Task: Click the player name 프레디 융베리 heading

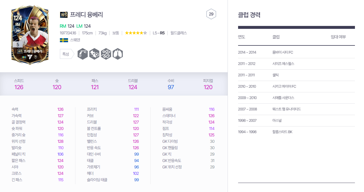Action: click(x=86, y=15)
